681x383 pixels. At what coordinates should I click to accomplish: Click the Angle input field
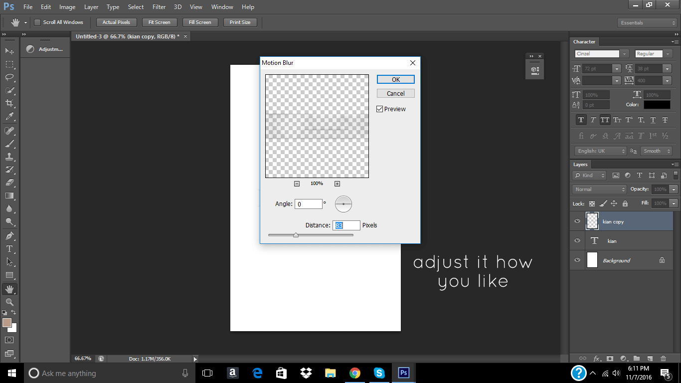[309, 204]
